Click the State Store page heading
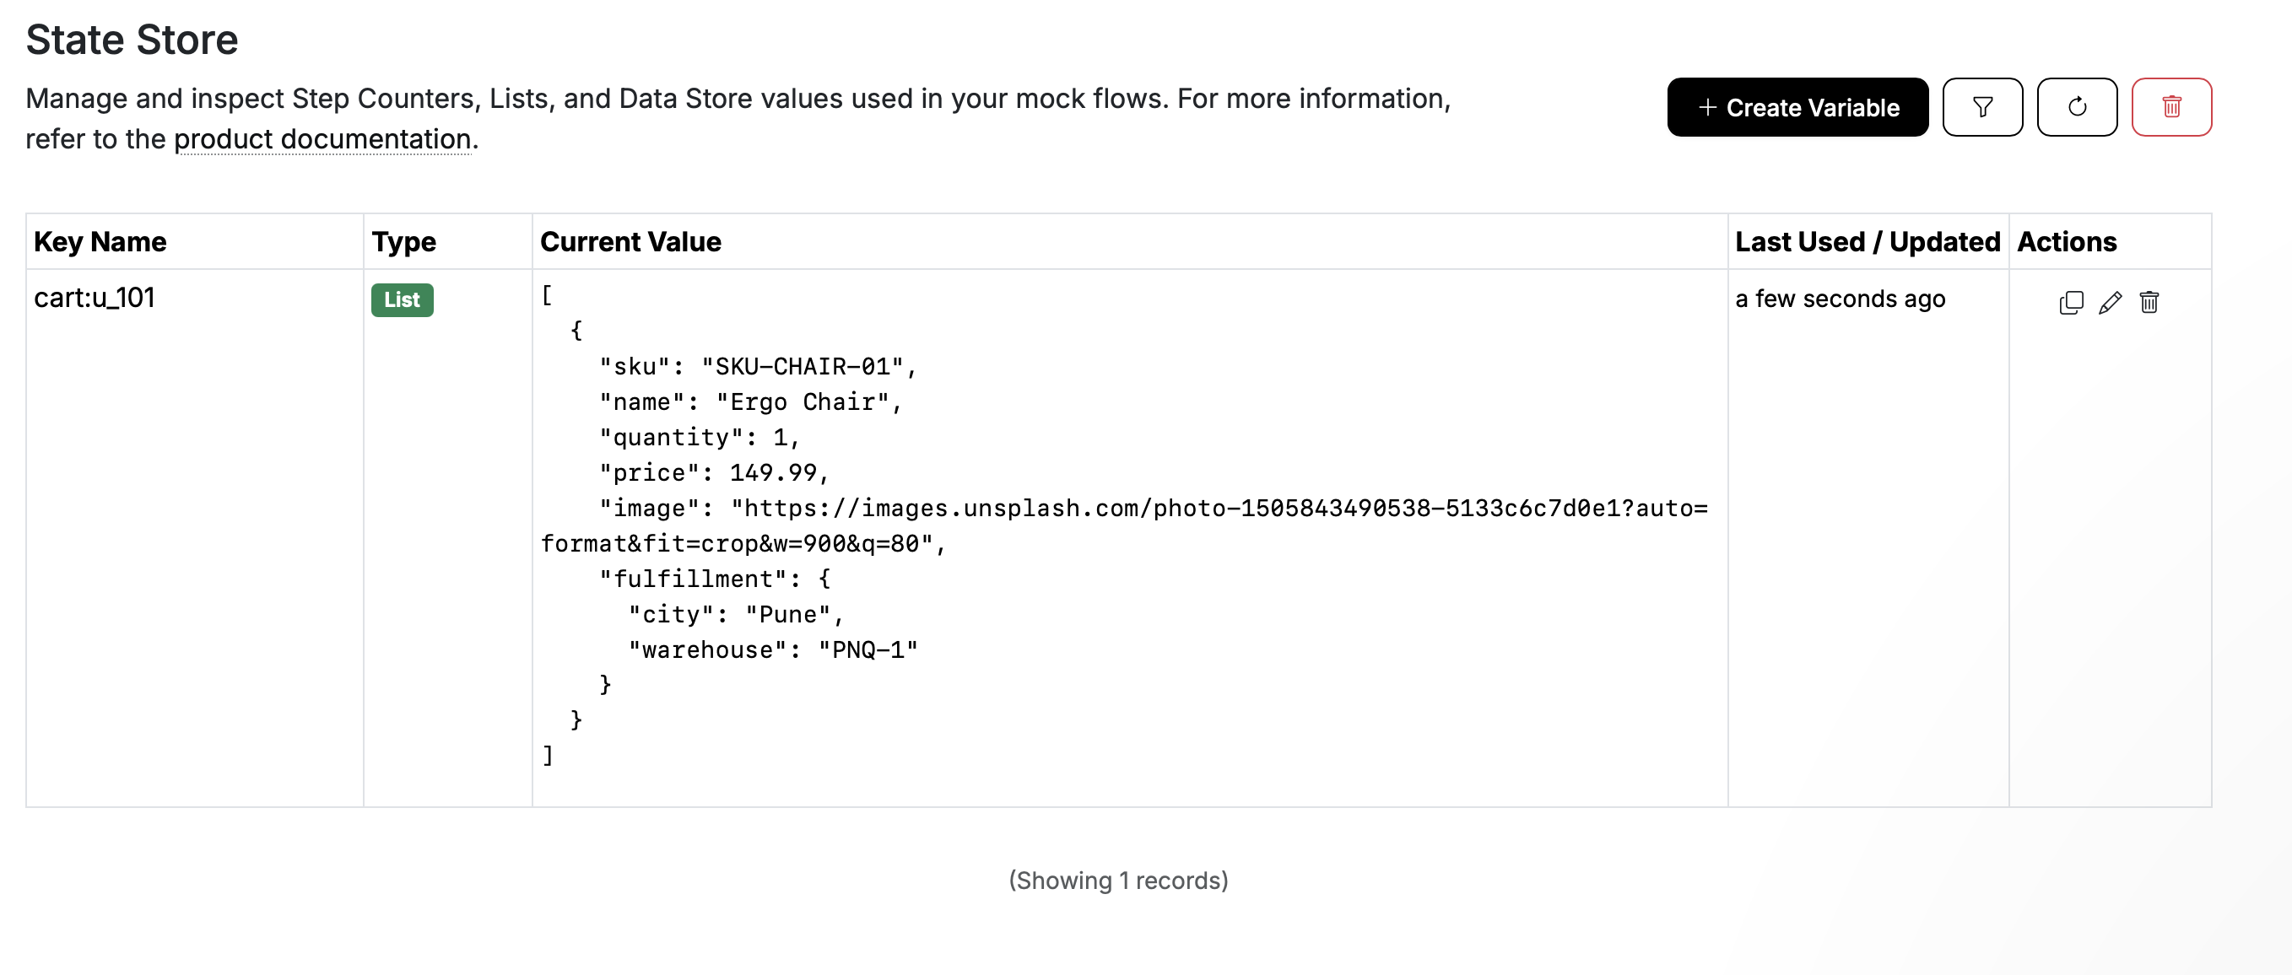Screen dimensions: 2292x975 [x=132, y=40]
